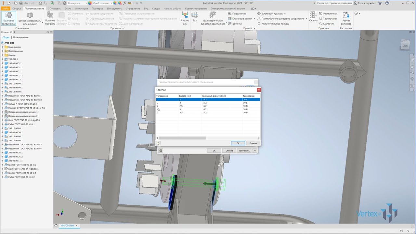Expand the Начало folder in browser
Image resolution: width=416 pixels, height=234 pixels.
(x=2, y=55)
